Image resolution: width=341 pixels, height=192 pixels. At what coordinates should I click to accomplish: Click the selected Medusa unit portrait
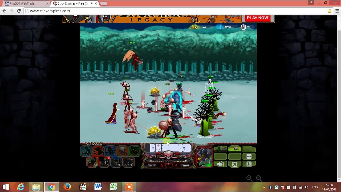pos(205,157)
